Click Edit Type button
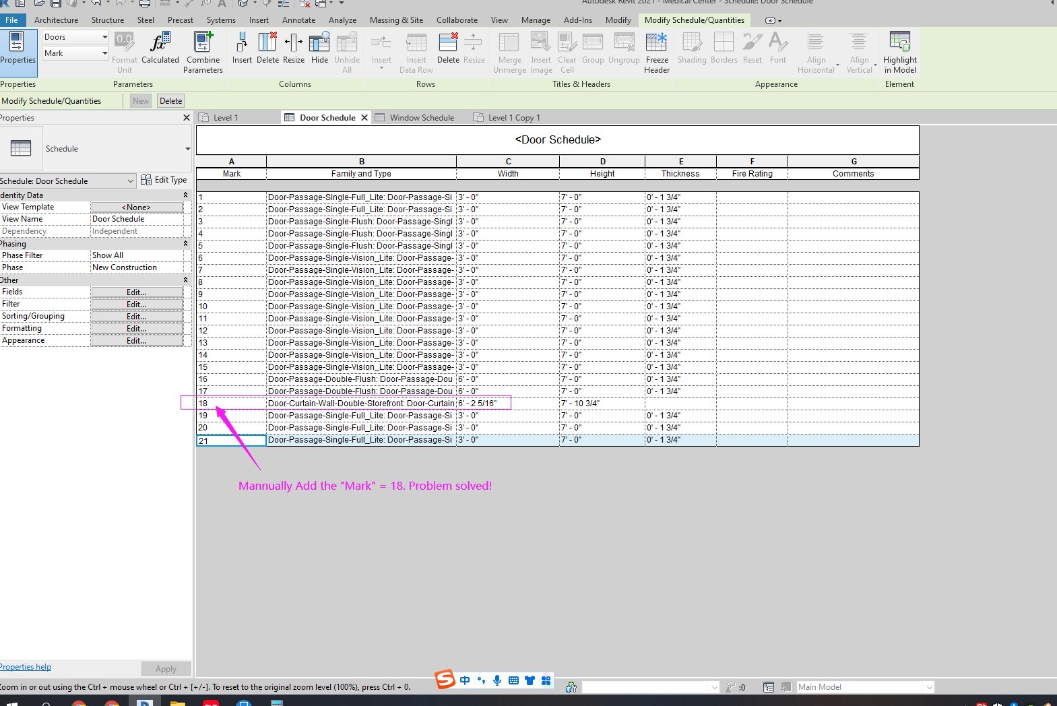The width and height of the screenshot is (1057, 706). [x=164, y=180]
